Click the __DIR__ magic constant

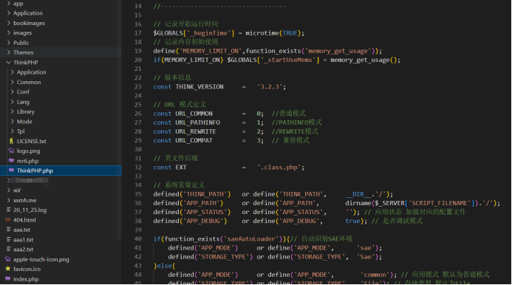point(358,194)
